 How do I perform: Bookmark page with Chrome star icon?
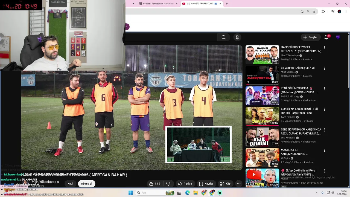314,11
